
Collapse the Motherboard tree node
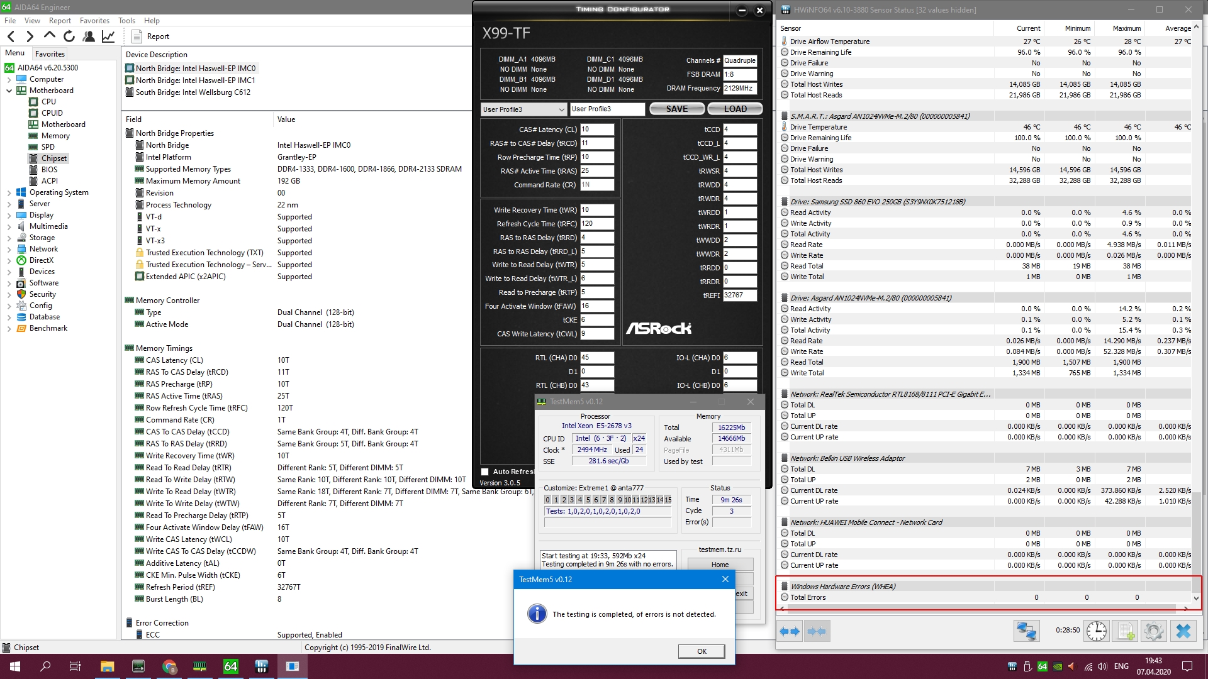(x=9, y=91)
